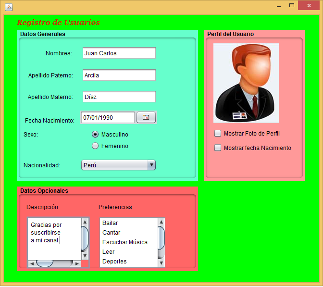The width and height of the screenshot is (323, 287).
Task: Select Deportes in the Preferencias list
Action: [x=129, y=261]
